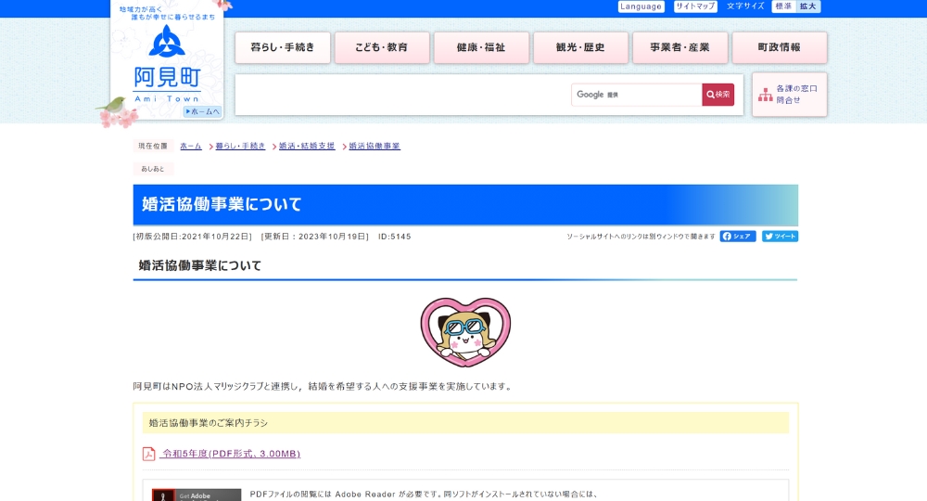
Task: Click the magnifier 検索 search button
Action: point(717,95)
